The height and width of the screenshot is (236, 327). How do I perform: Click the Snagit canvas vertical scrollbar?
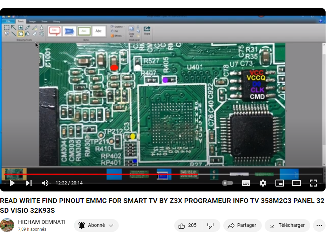tap(324, 104)
